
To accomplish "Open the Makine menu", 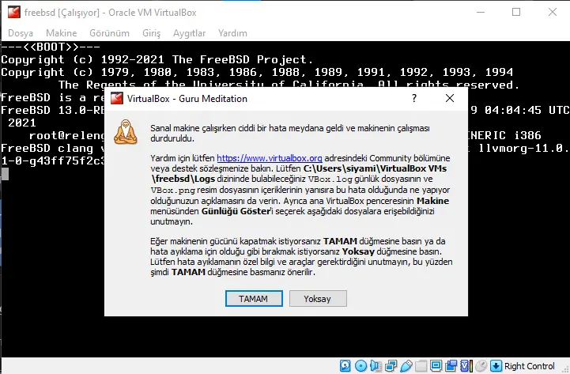I will click(62, 33).
